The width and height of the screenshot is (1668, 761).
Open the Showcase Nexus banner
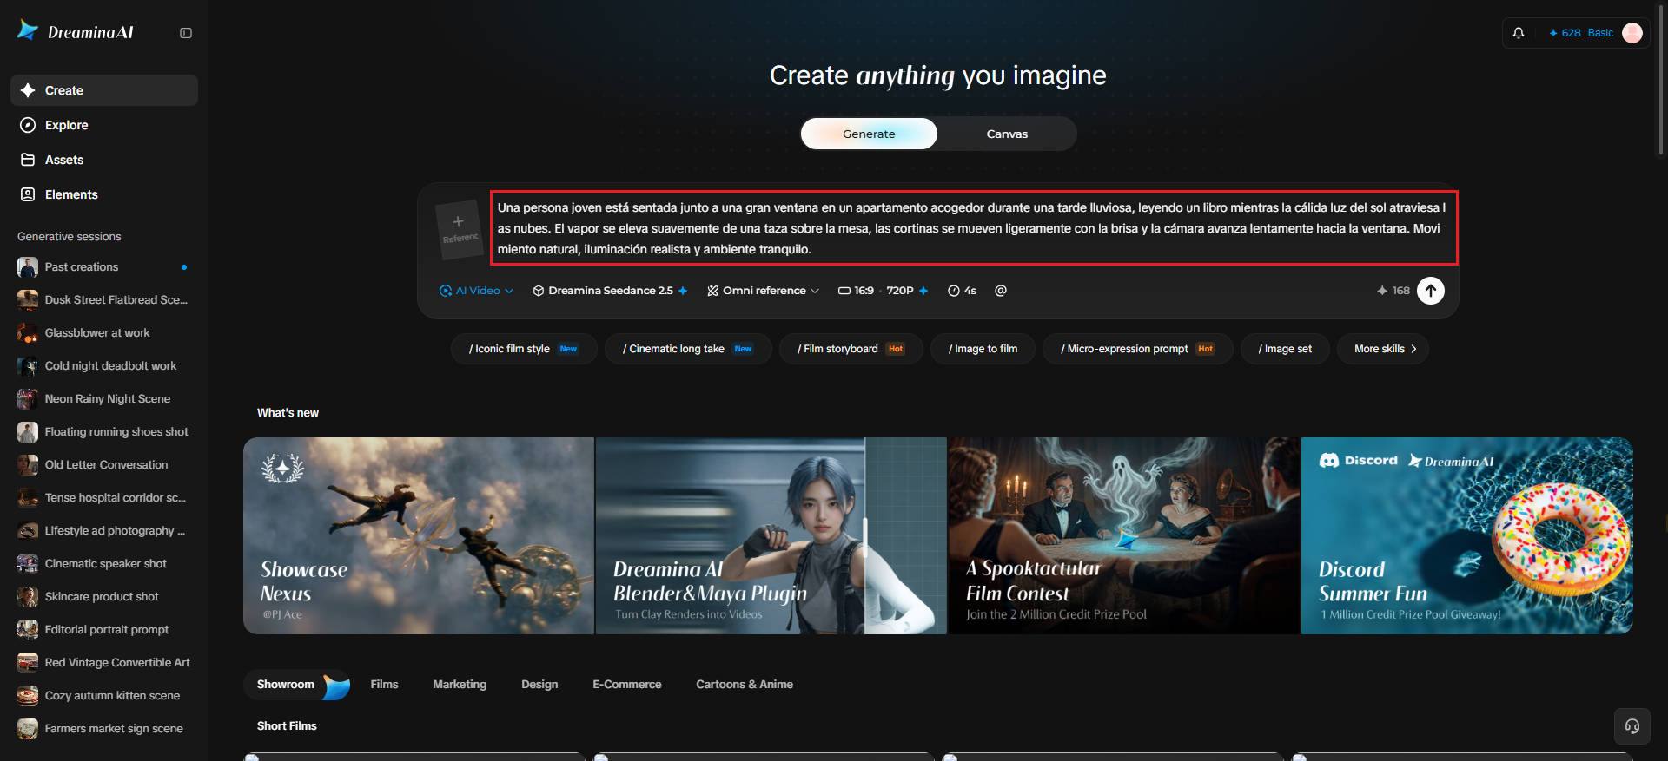click(x=419, y=535)
